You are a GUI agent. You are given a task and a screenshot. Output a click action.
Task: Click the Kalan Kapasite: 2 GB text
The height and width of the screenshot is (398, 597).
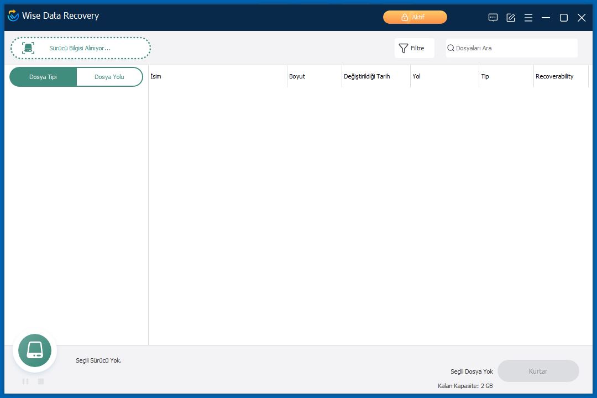pos(465,386)
